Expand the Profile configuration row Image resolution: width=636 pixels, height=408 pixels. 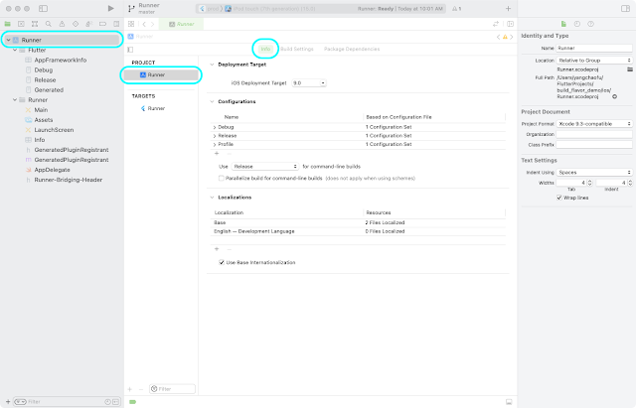click(x=215, y=144)
